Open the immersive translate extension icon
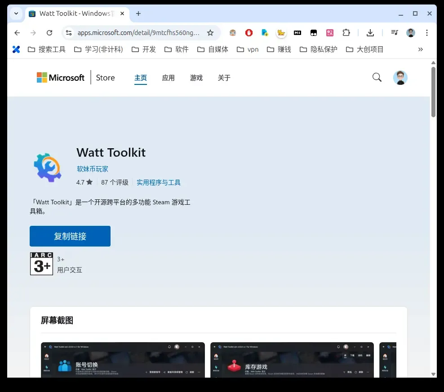The height and width of the screenshot is (392, 444). click(x=329, y=32)
